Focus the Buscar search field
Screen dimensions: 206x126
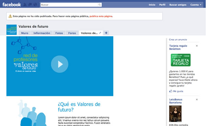pos(69,5)
